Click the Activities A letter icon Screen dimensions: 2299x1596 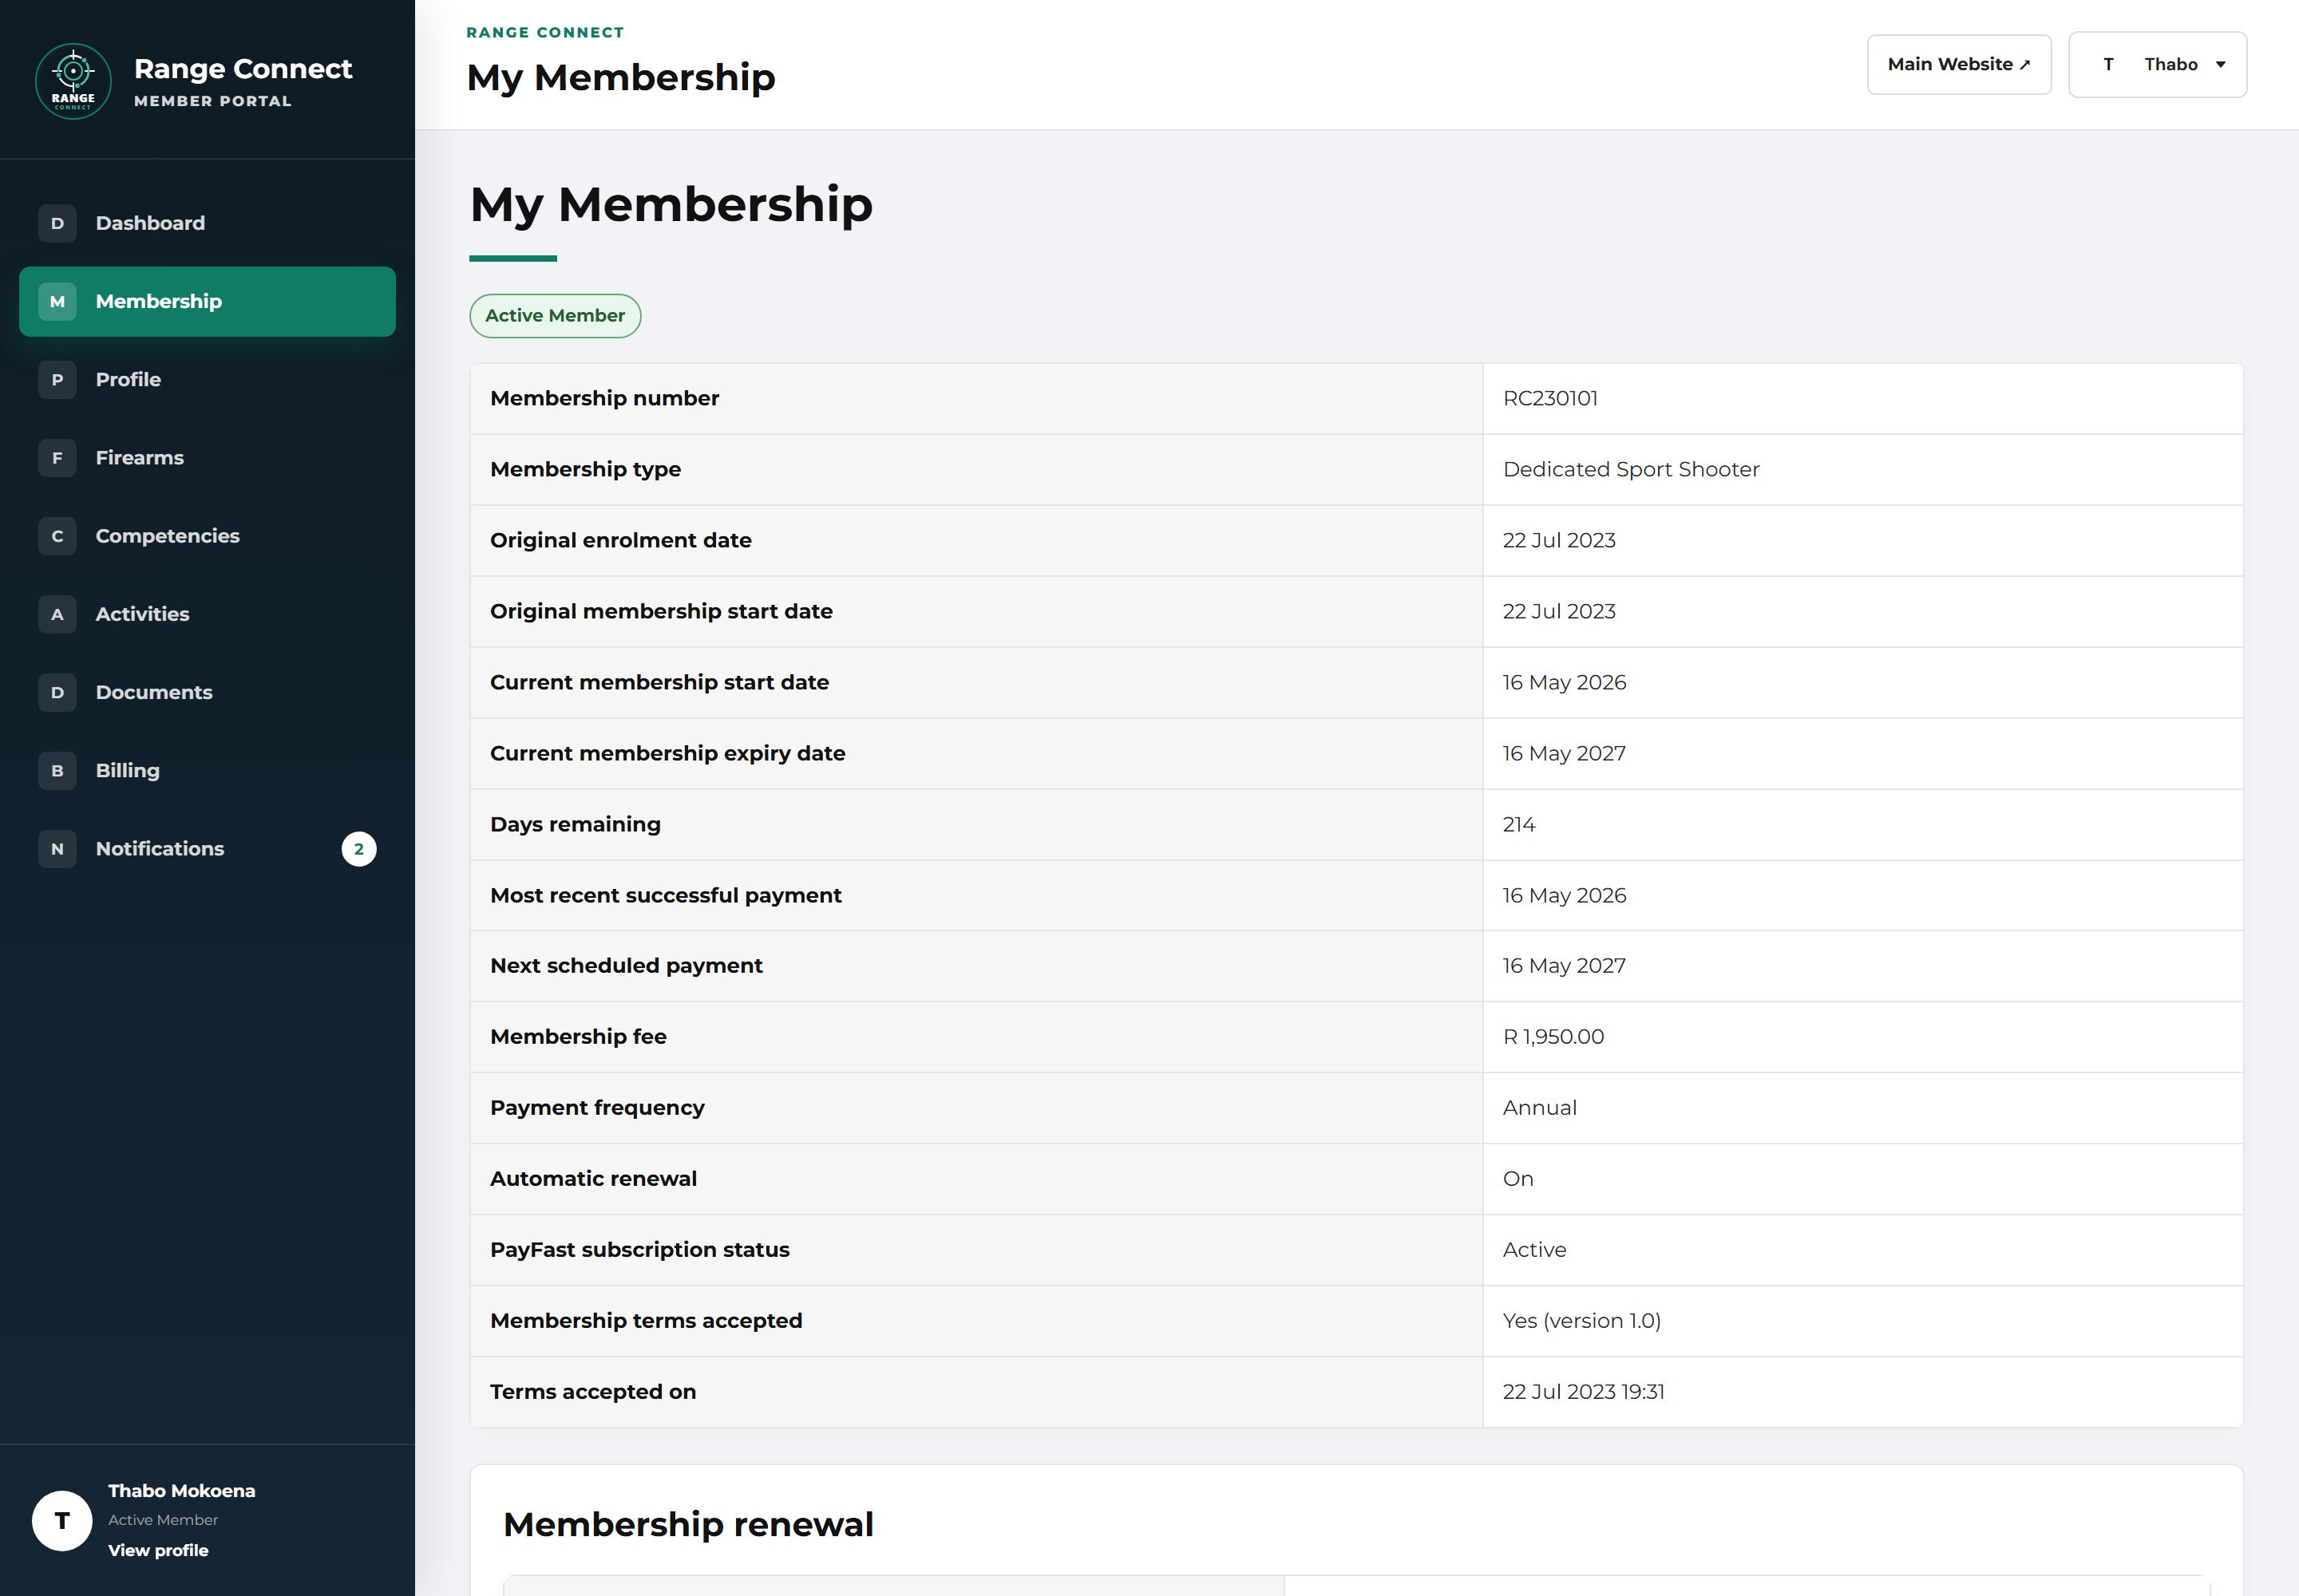coord(57,614)
